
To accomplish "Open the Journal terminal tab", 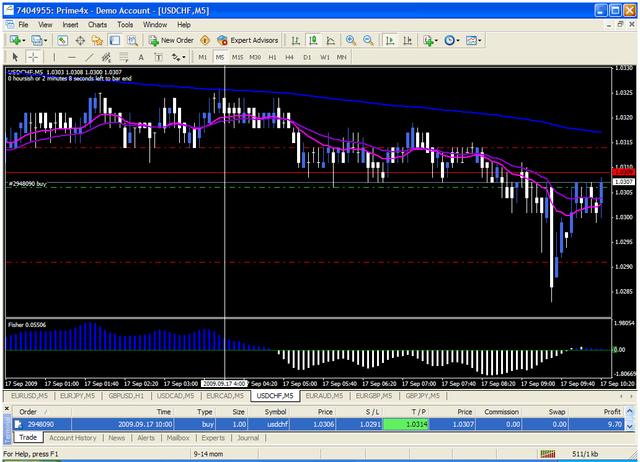I will click(248, 438).
